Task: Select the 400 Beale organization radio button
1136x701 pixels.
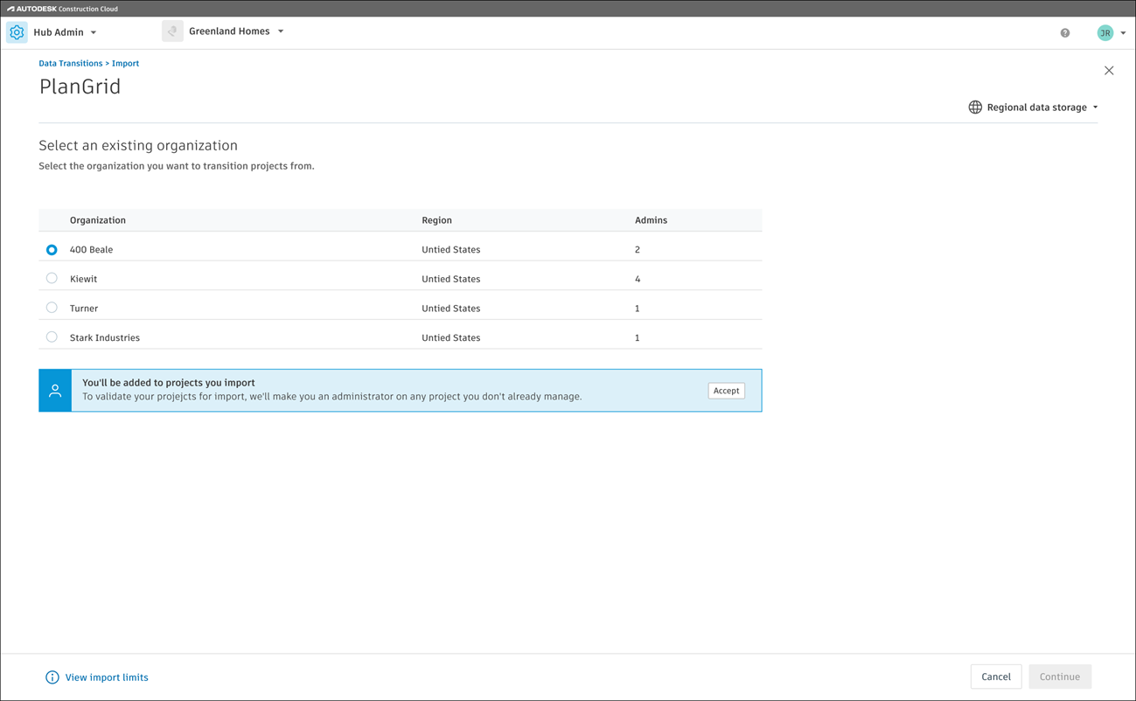Action: click(x=52, y=250)
